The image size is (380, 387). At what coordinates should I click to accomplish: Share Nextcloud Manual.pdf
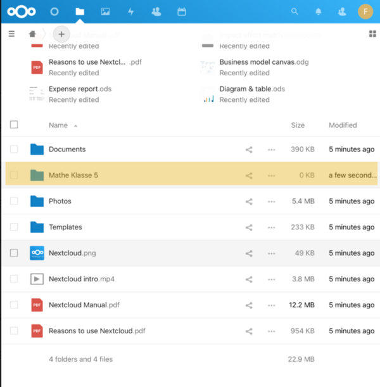[249, 305]
